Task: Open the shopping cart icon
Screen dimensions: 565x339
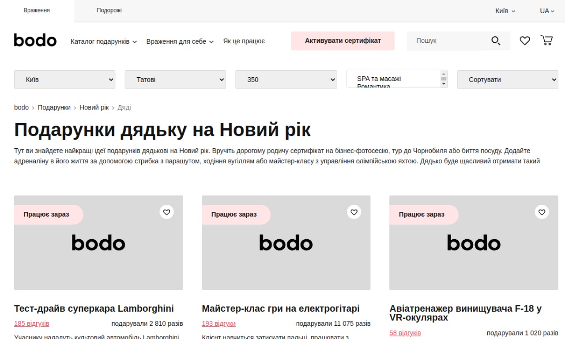Action: point(546,41)
